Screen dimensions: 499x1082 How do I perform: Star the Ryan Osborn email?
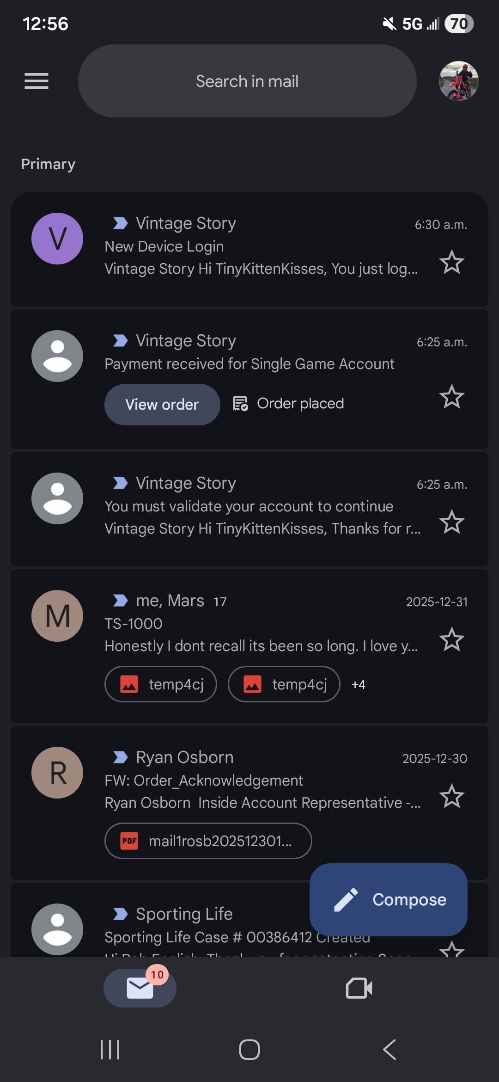coord(451,796)
